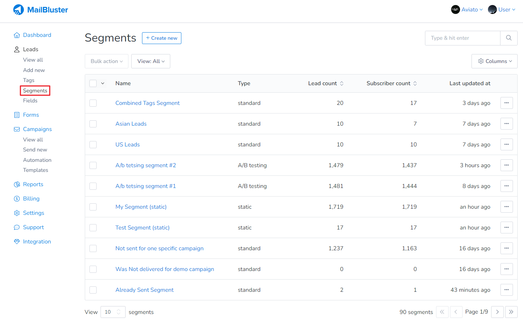Expand the View: All dropdown
The image size is (523, 324).
point(151,61)
